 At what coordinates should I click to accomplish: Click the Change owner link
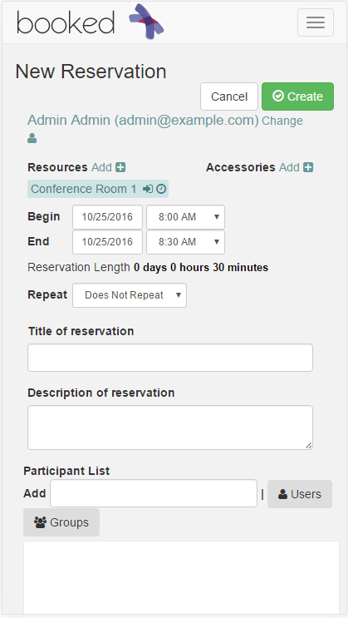(x=282, y=121)
